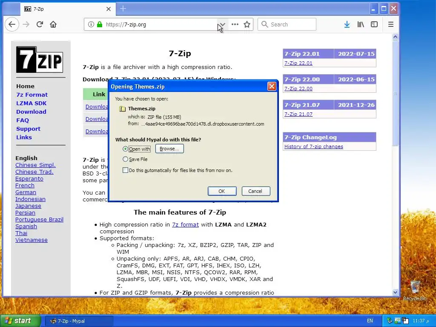Show site information icon in address bar

tap(91, 24)
